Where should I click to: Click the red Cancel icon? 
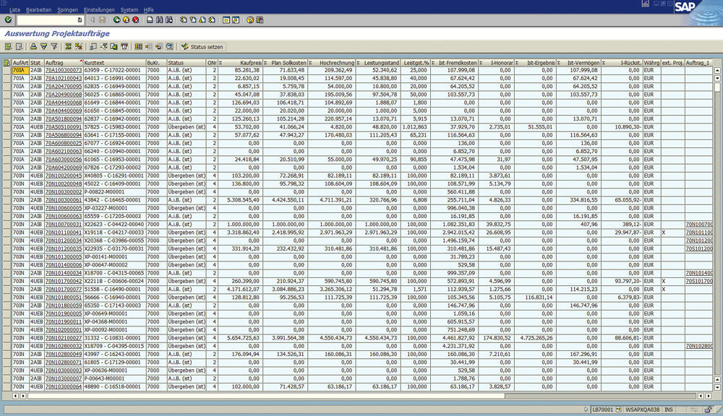pos(135,19)
